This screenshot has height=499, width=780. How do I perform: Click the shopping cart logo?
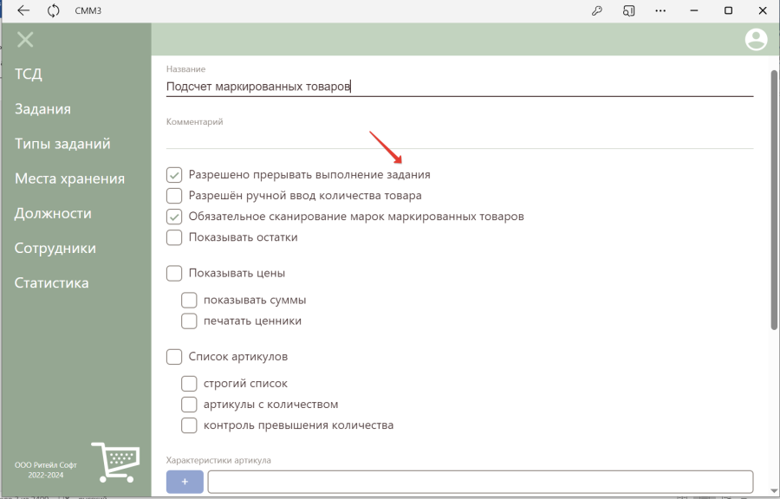[115, 463]
